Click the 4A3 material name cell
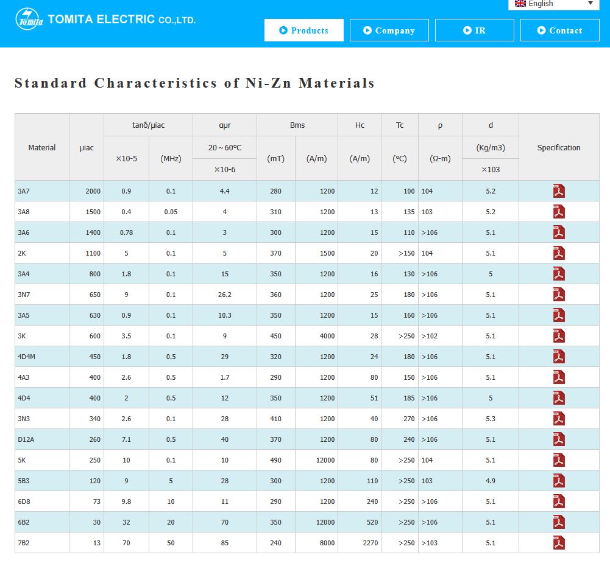This screenshot has width=610, height=566. (x=24, y=377)
